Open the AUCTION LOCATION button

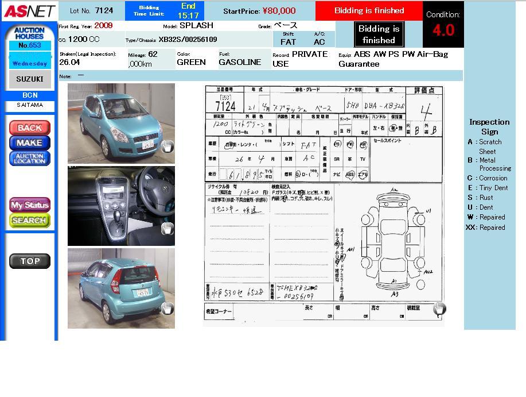30,158
